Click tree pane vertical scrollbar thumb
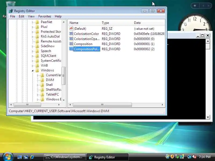Image resolution: width=215 pixels, height=161 pixels. (64, 76)
